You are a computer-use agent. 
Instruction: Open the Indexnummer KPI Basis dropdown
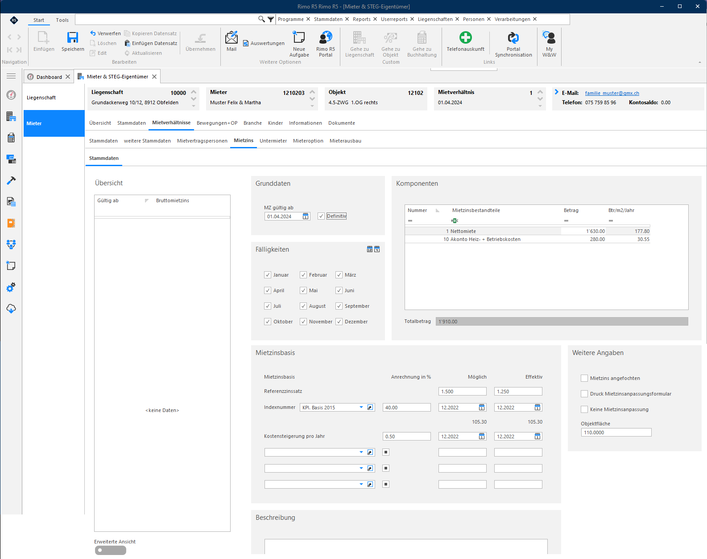(361, 408)
